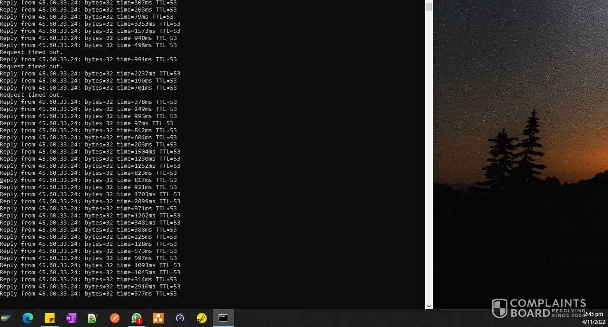
Task: Click the reply line with time=823ms
Action: [x=88, y=173]
